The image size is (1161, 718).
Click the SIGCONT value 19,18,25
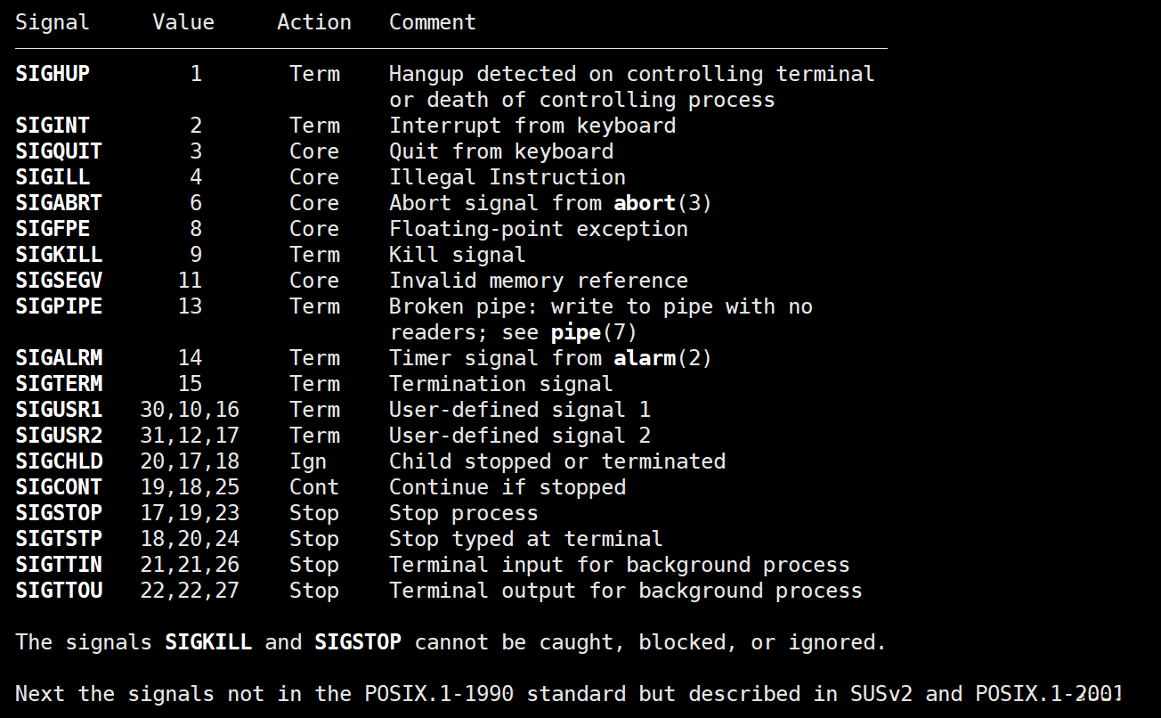pyautogui.click(x=190, y=487)
